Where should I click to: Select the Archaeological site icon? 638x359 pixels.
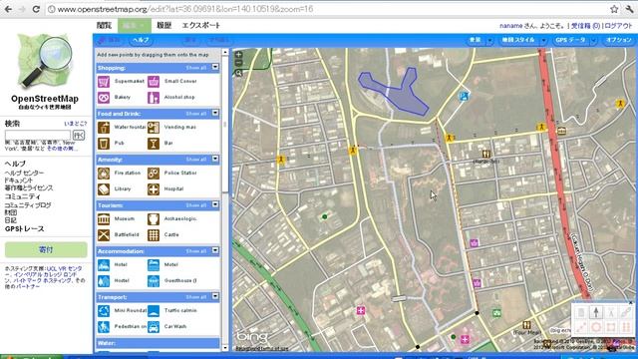tap(154, 219)
